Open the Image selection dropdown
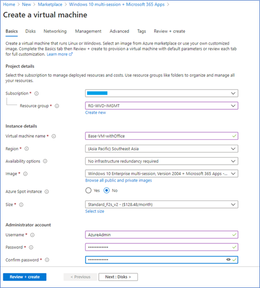Viewport: 260px width, 288px height. coord(162,174)
